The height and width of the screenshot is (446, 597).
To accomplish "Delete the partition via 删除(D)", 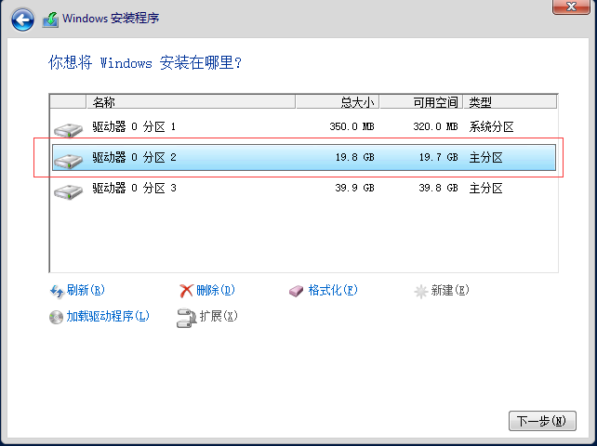I will 216,290.
